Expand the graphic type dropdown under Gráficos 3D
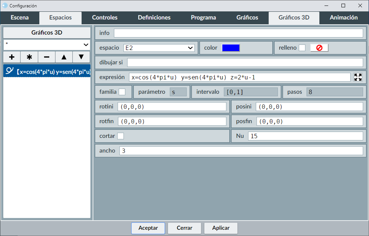Screen dimensions: 369x236 [47, 44]
